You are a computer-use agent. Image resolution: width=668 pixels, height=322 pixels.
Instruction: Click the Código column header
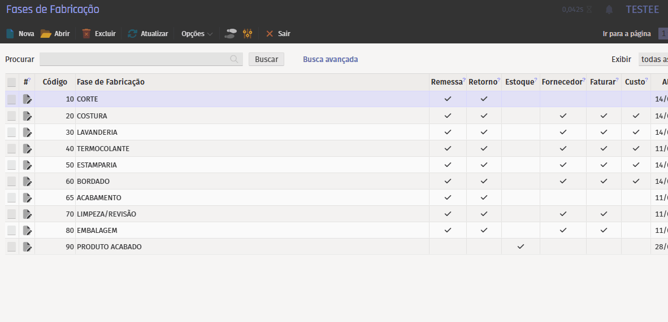click(55, 82)
